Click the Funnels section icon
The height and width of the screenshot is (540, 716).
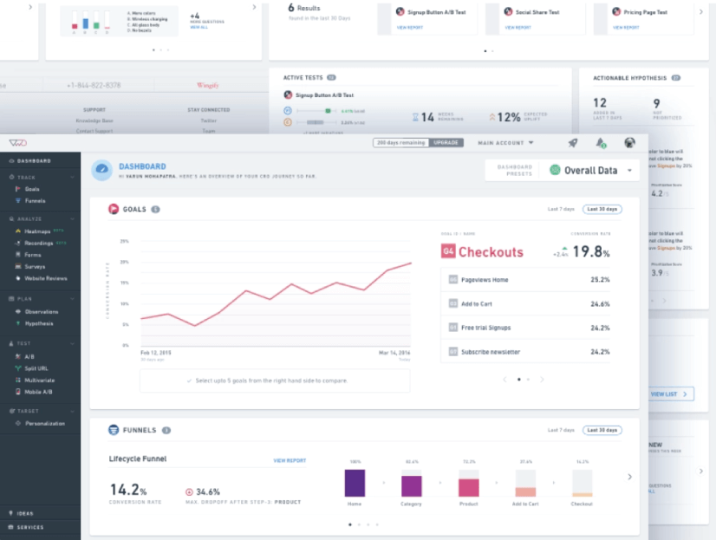pos(114,430)
